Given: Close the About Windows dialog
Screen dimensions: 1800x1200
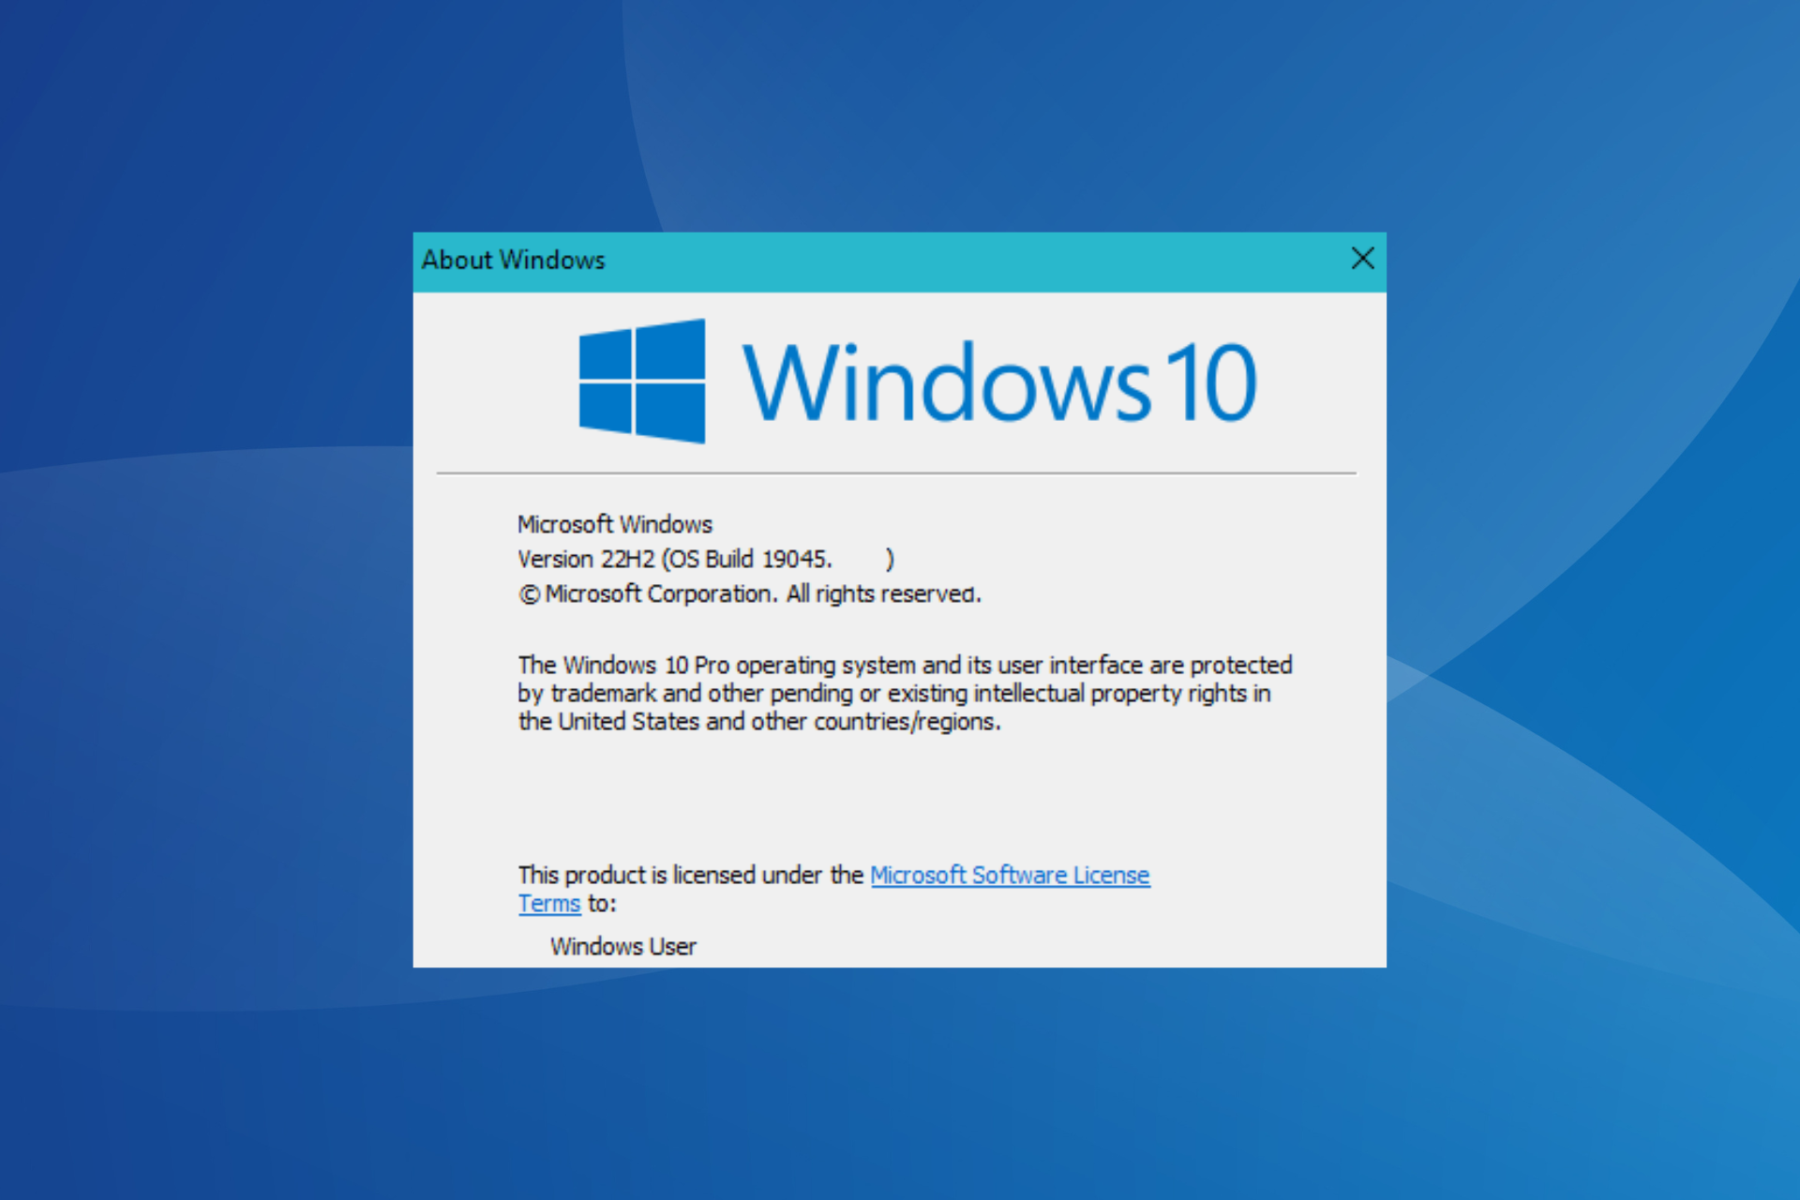Looking at the screenshot, I should click(1362, 259).
